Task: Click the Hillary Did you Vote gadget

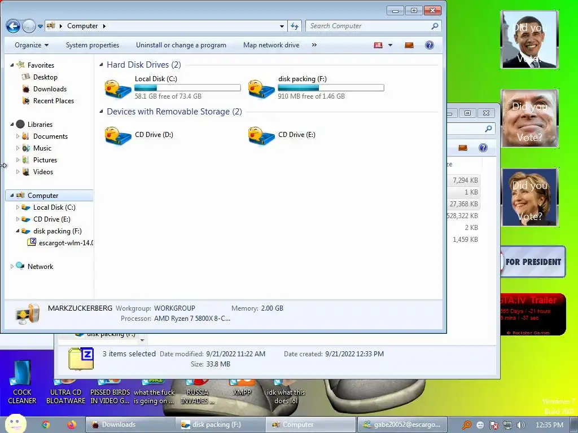Action: pyautogui.click(x=529, y=197)
